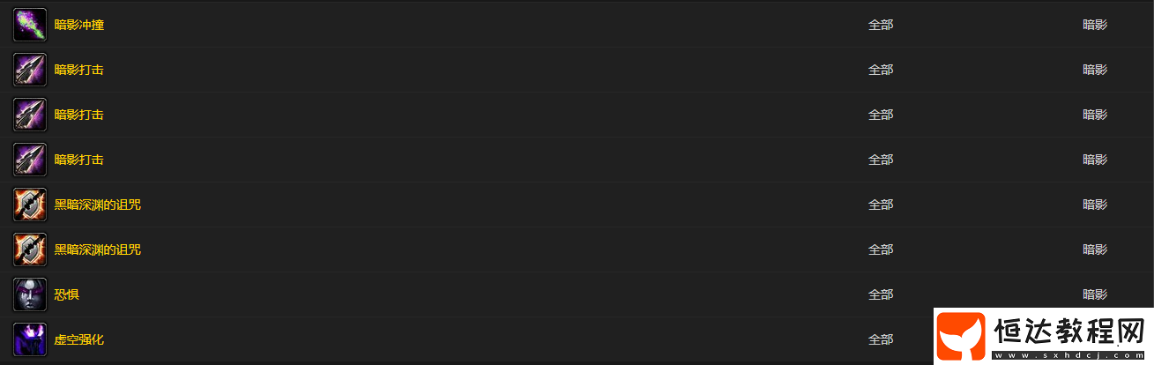Click the icon of the upper 黑暗深渊的诅咒 row
Viewport: 1154px width, 365px height.
(x=30, y=205)
